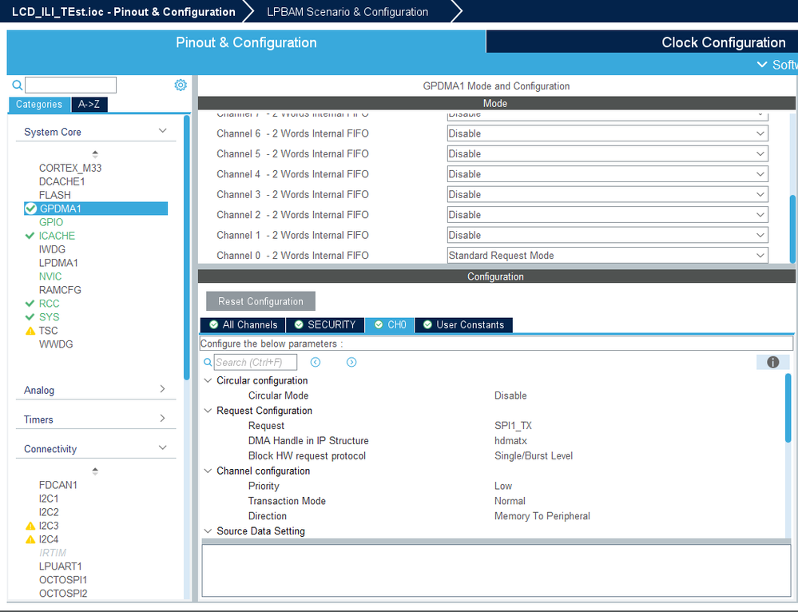Go to next search result arrow
This screenshot has width=798, height=612.
(351, 362)
